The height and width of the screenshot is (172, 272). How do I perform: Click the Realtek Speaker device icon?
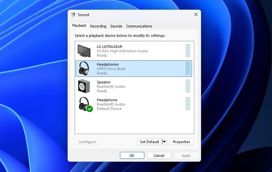click(x=84, y=86)
